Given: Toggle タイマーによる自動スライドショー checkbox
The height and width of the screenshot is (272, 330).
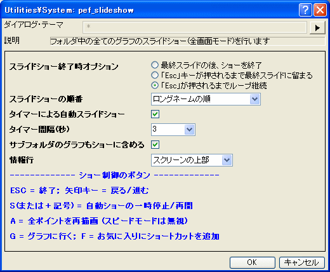Looking at the screenshot, I should point(155,114).
